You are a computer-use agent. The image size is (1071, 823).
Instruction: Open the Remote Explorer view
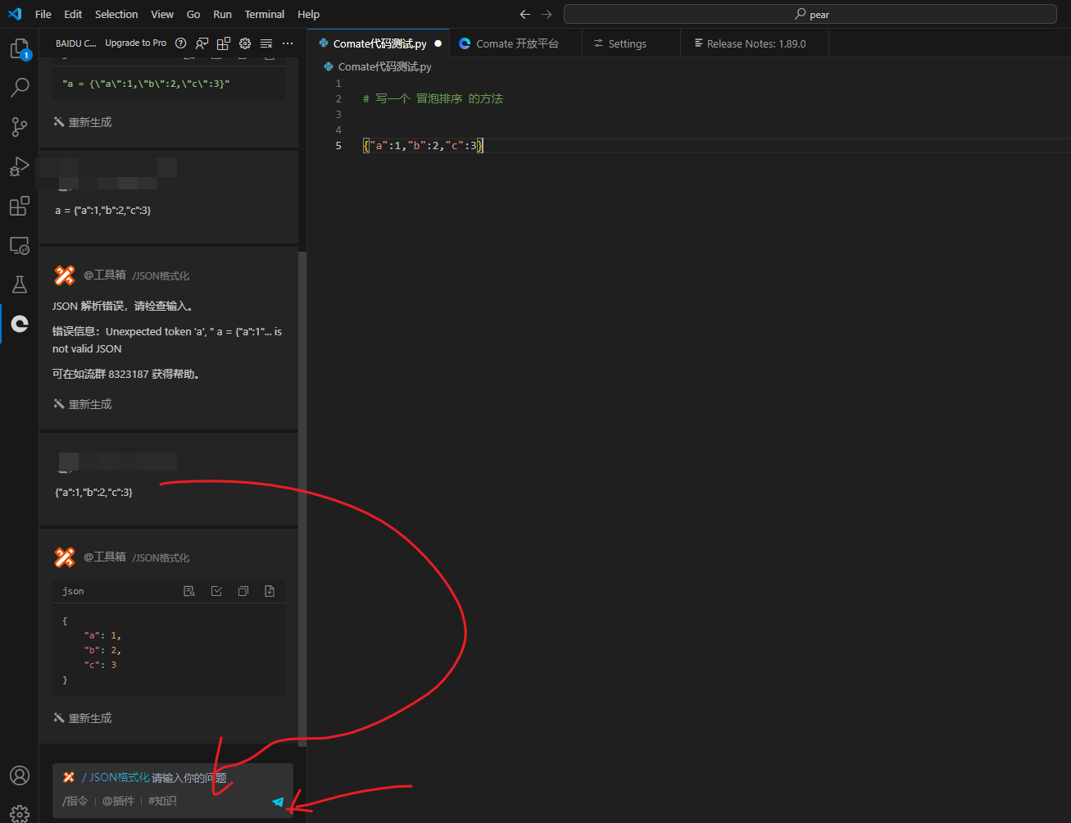point(20,245)
